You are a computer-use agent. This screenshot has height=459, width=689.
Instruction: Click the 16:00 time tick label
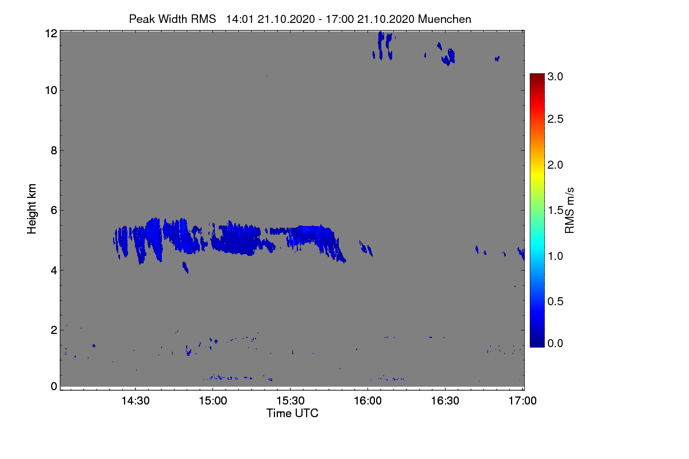pos(367,402)
